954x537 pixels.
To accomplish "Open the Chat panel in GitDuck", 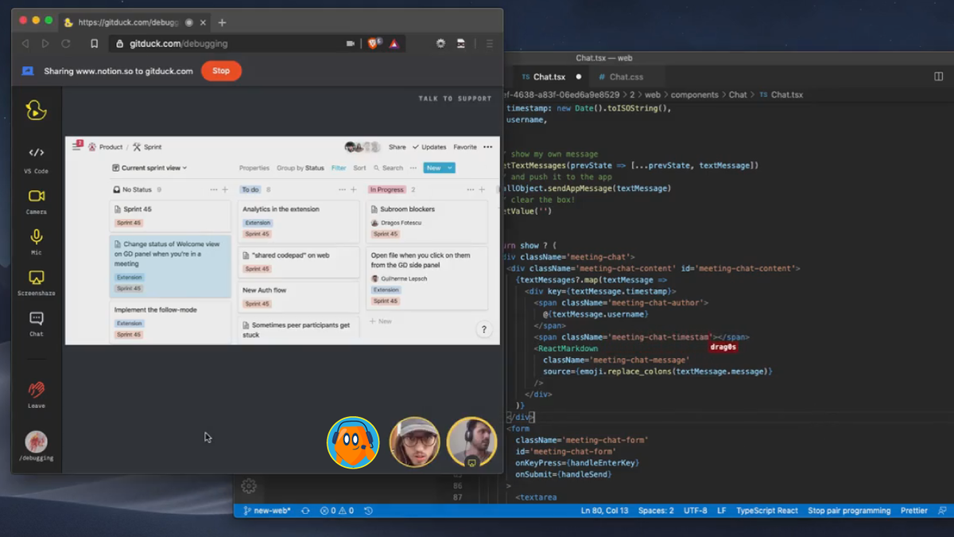I will (x=36, y=324).
